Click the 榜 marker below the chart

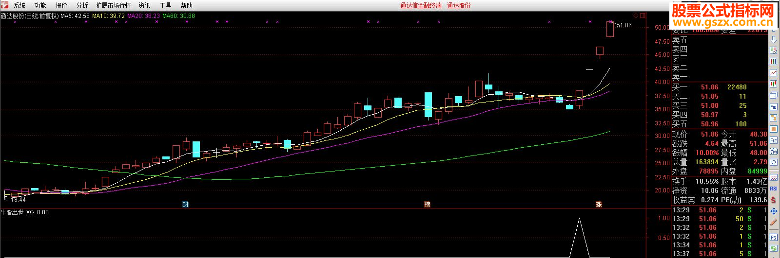(428, 205)
